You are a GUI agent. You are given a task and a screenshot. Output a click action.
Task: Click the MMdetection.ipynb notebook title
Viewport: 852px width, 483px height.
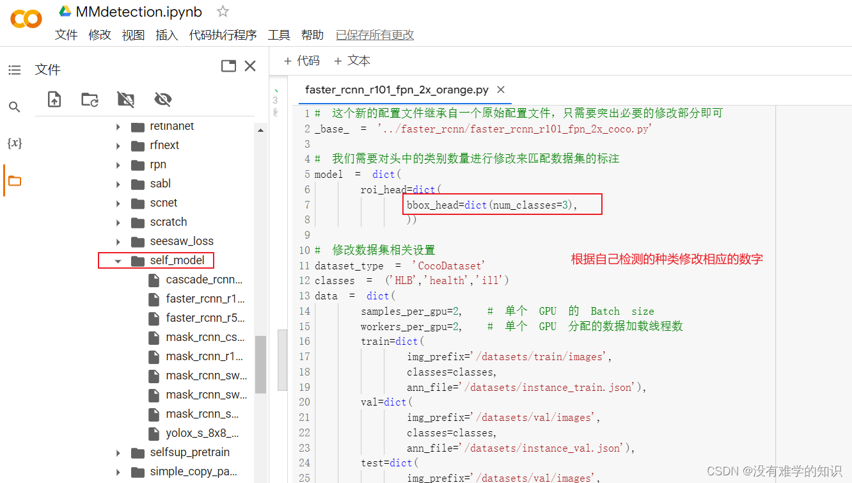coord(139,12)
